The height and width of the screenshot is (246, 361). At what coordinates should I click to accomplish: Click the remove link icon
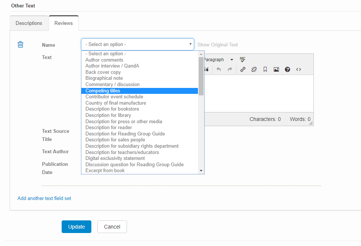[254, 69]
